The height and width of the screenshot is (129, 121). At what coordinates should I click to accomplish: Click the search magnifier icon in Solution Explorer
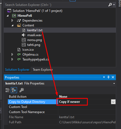tap(110, 5)
